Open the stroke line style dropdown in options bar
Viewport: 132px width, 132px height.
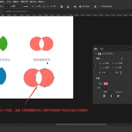27,7
